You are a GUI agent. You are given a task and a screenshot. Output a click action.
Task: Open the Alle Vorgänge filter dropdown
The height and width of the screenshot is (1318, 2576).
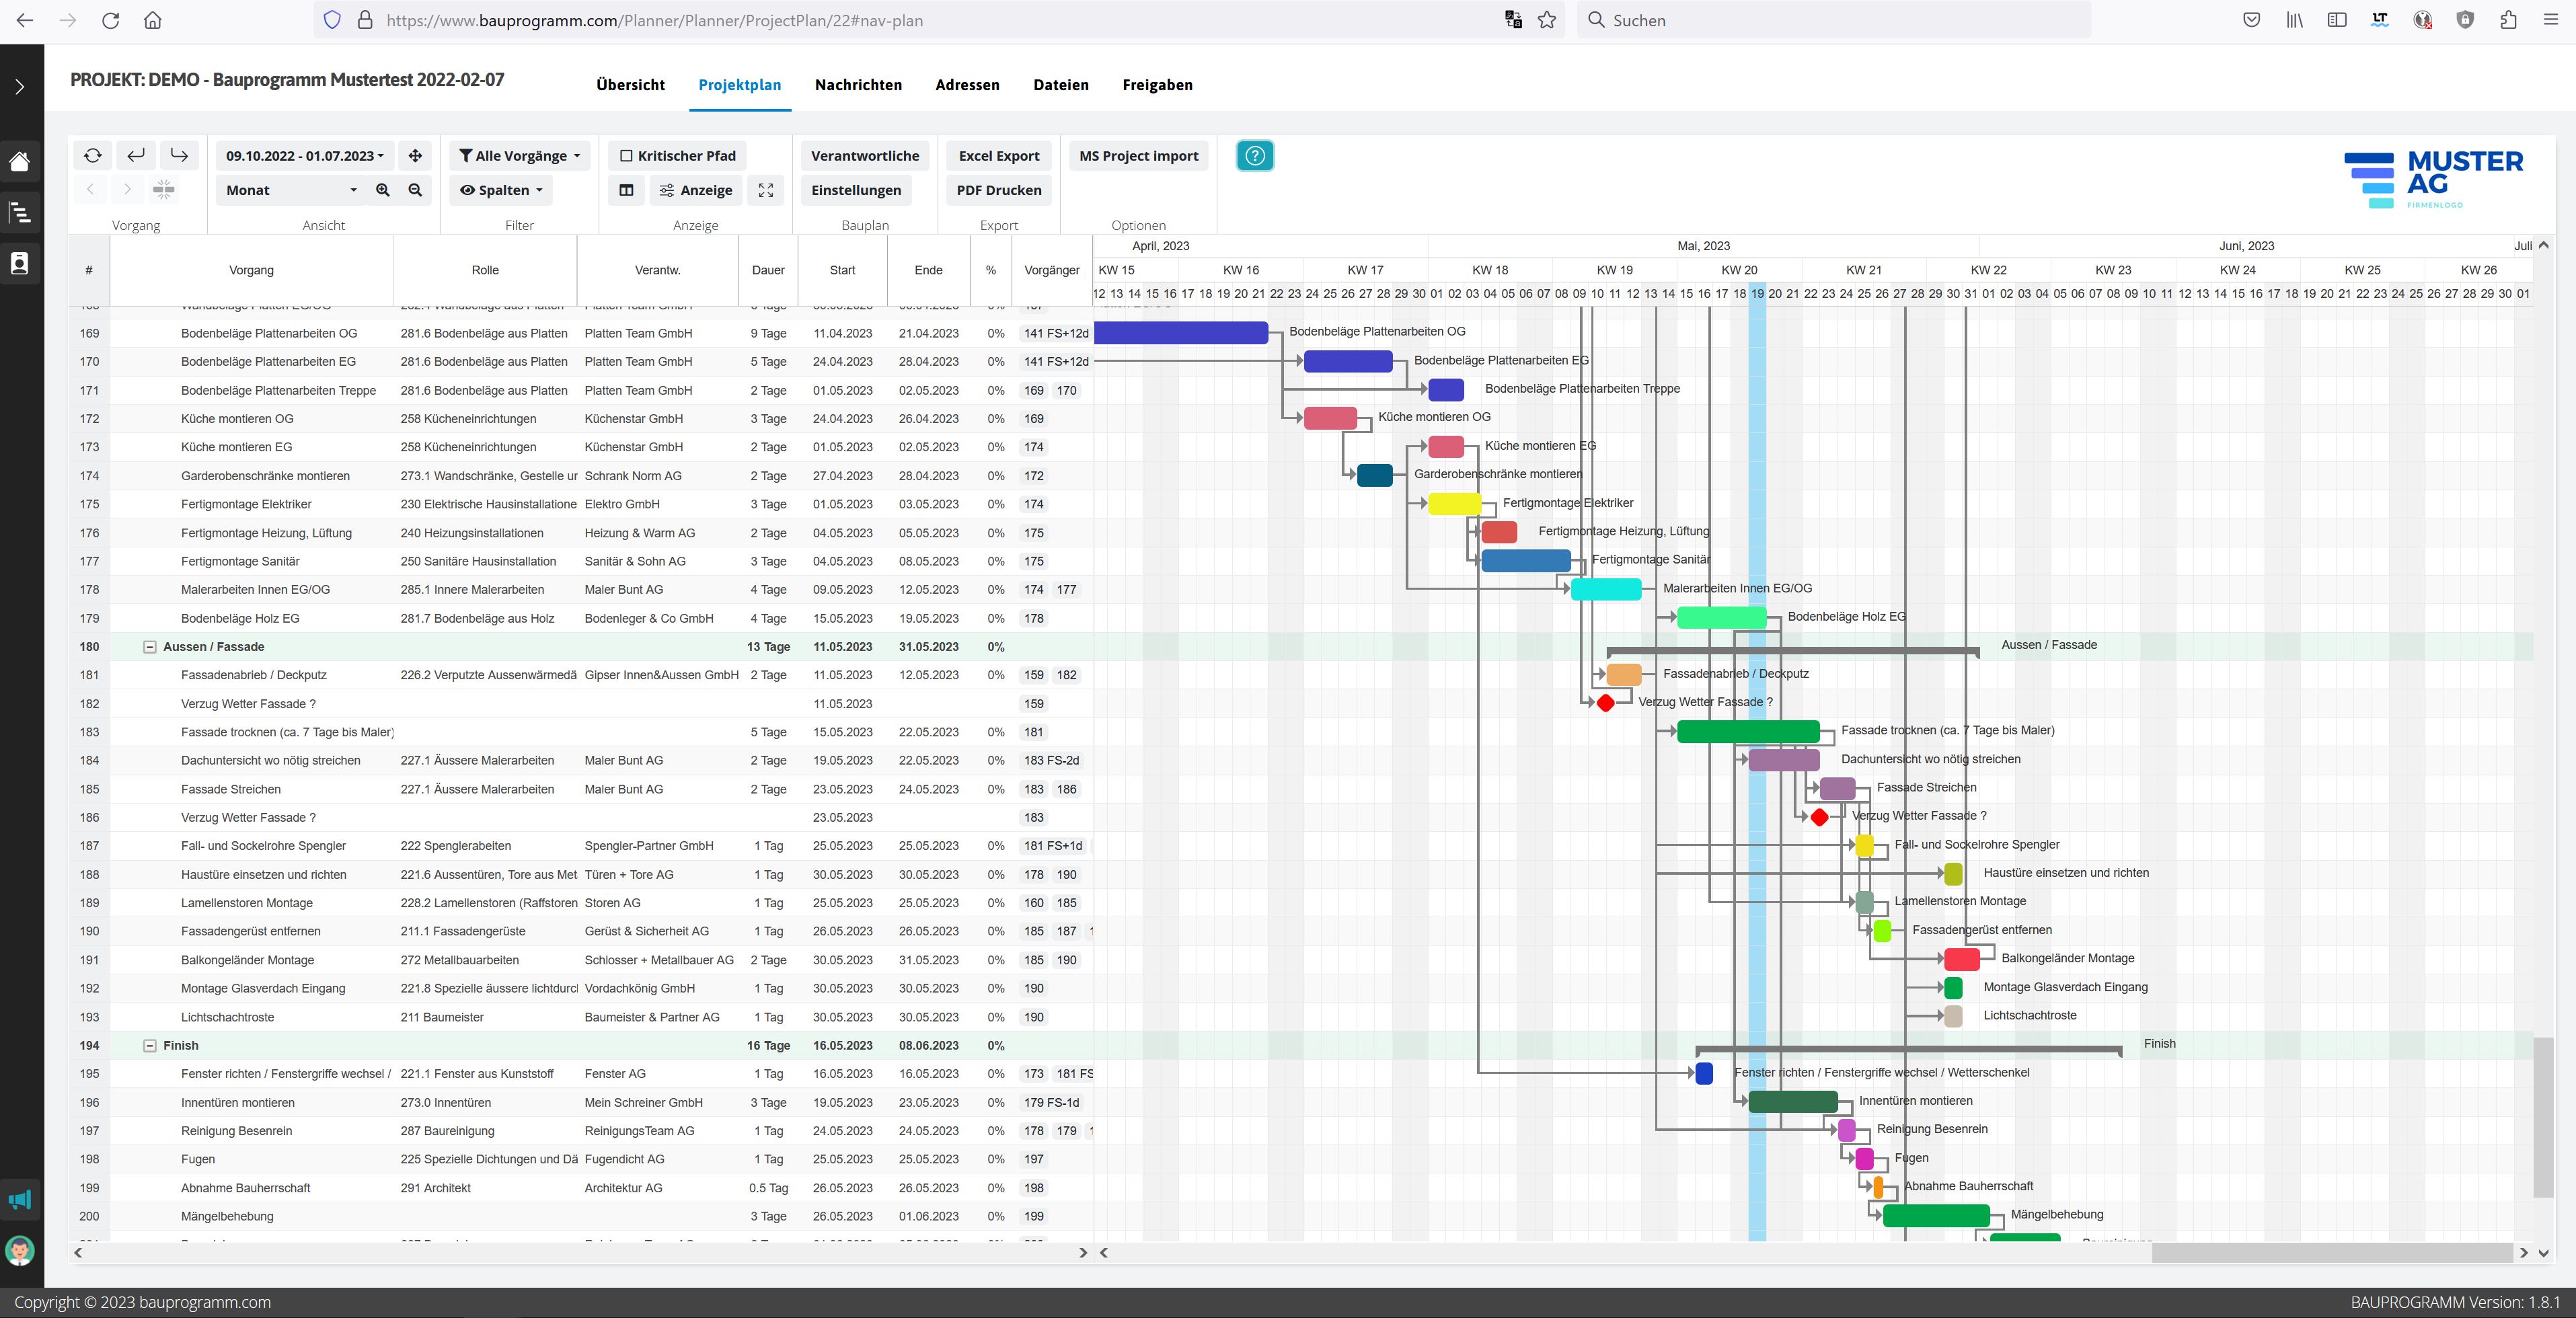[x=519, y=155]
